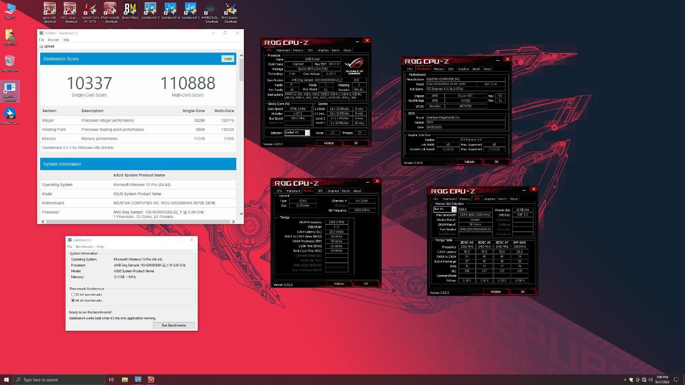Select the capture shortcut desktop icon

10,92
